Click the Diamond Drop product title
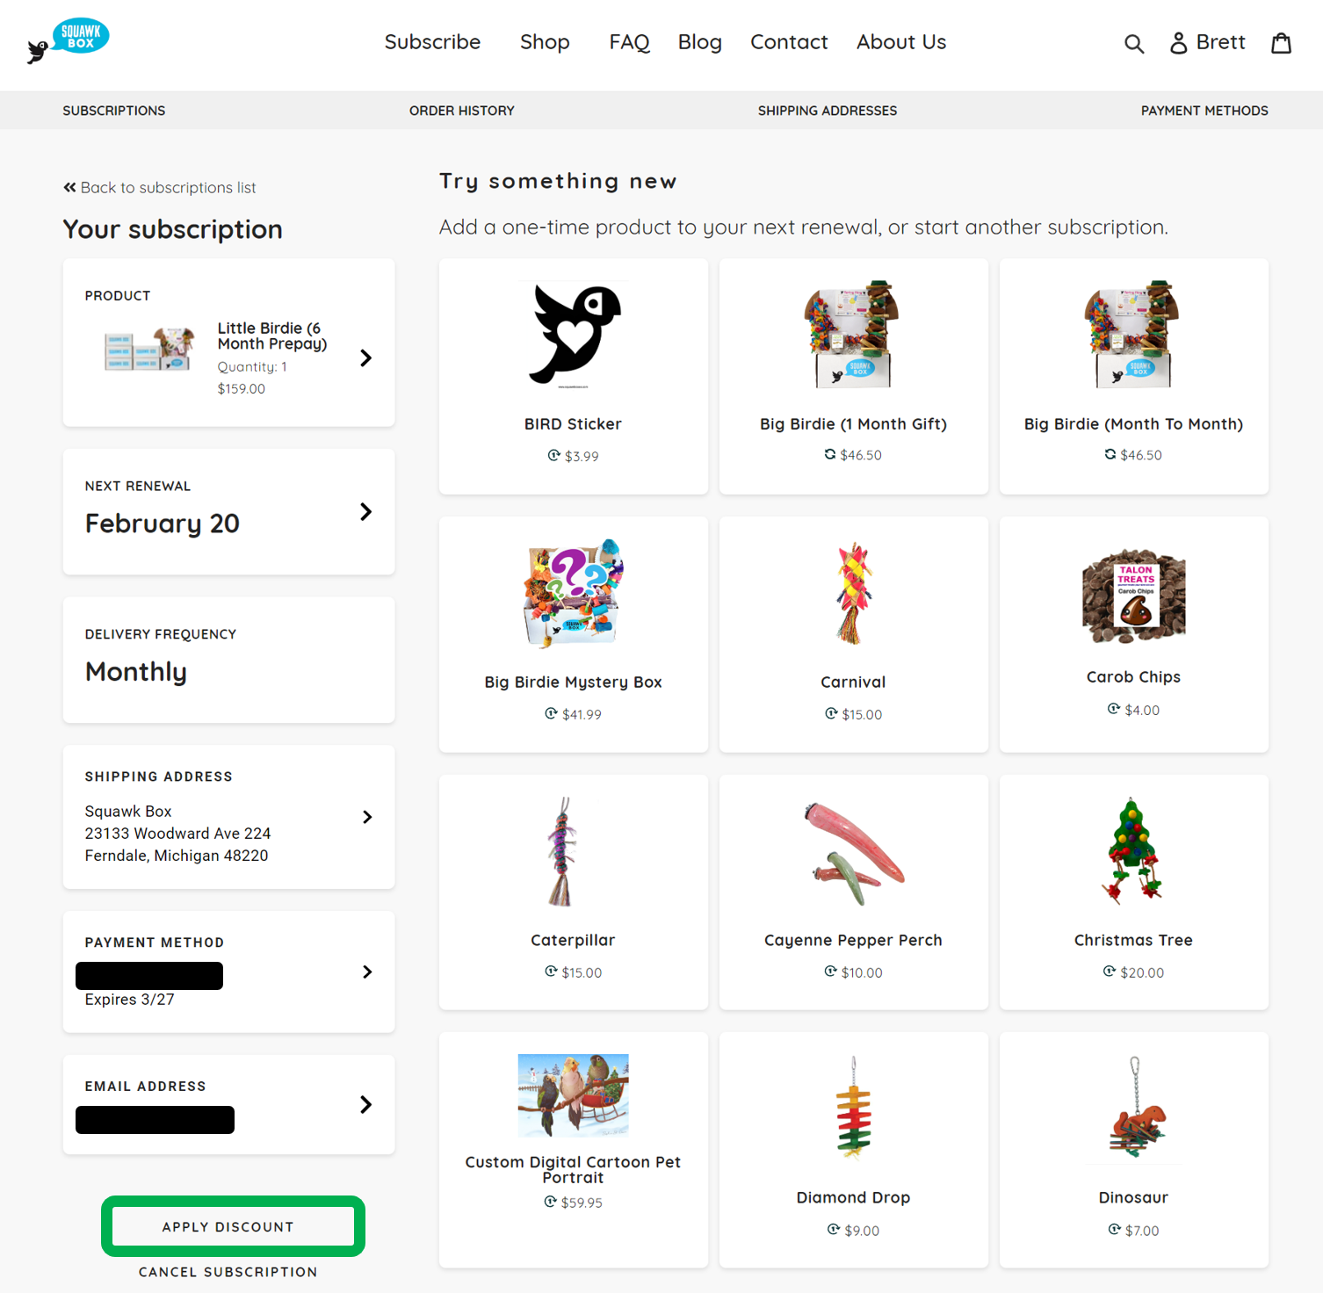This screenshot has width=1323, height=1293. pyautogui.click(x=853, y=1197)
